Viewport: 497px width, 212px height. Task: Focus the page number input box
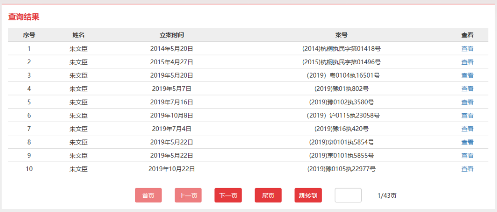coord(348,195)
